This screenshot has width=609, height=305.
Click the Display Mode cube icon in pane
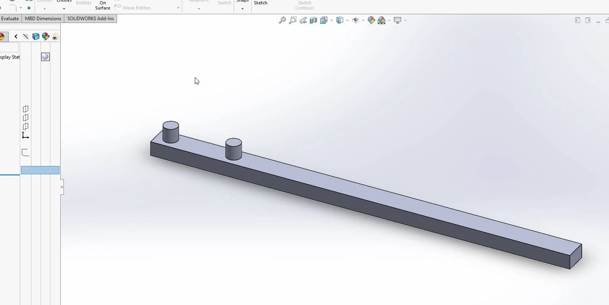(x=36, y=36)
